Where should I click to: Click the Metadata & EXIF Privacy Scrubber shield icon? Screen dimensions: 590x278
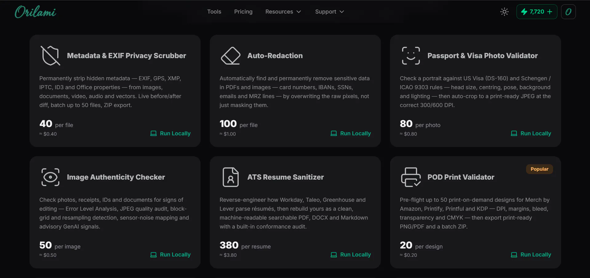click(x=50, y=56)
